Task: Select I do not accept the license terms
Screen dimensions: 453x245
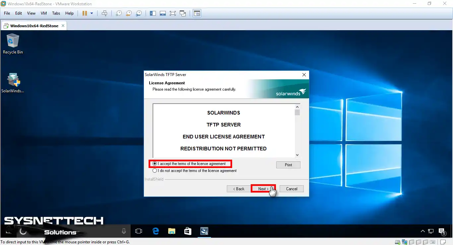Action: [195, 171]
